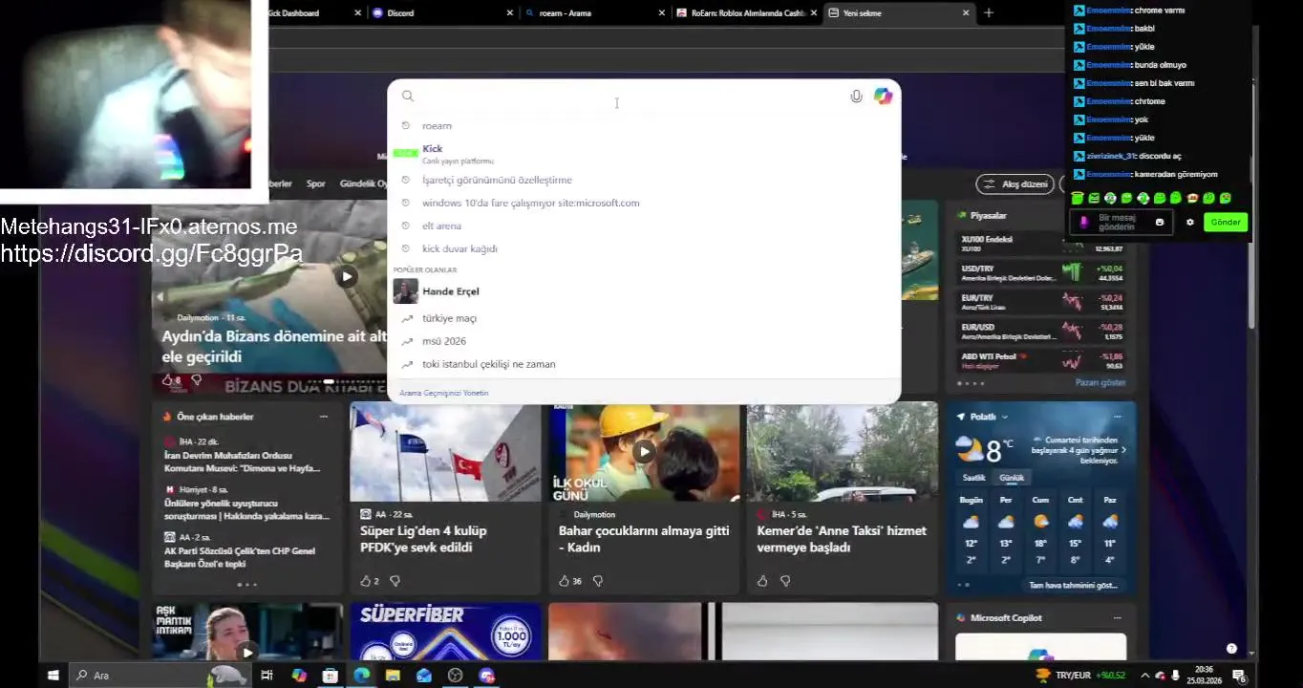This screenshot has width=1303, height=688.
Task: Open chat settings gear icon
Action: (x=1190, y=222)
